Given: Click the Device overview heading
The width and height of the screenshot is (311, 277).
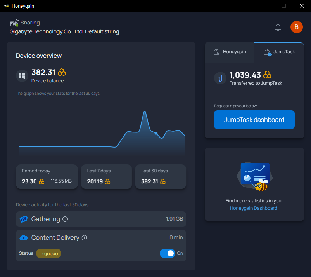Looking at the screenshot, I should (39, 56).
